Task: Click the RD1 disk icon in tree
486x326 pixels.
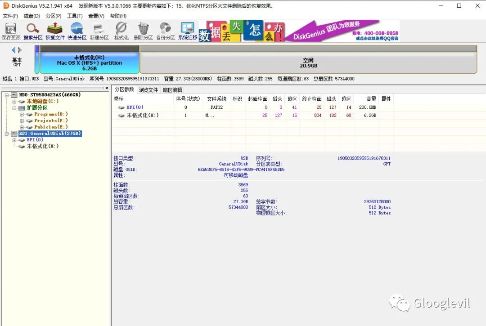Action: tap(14, 134)
